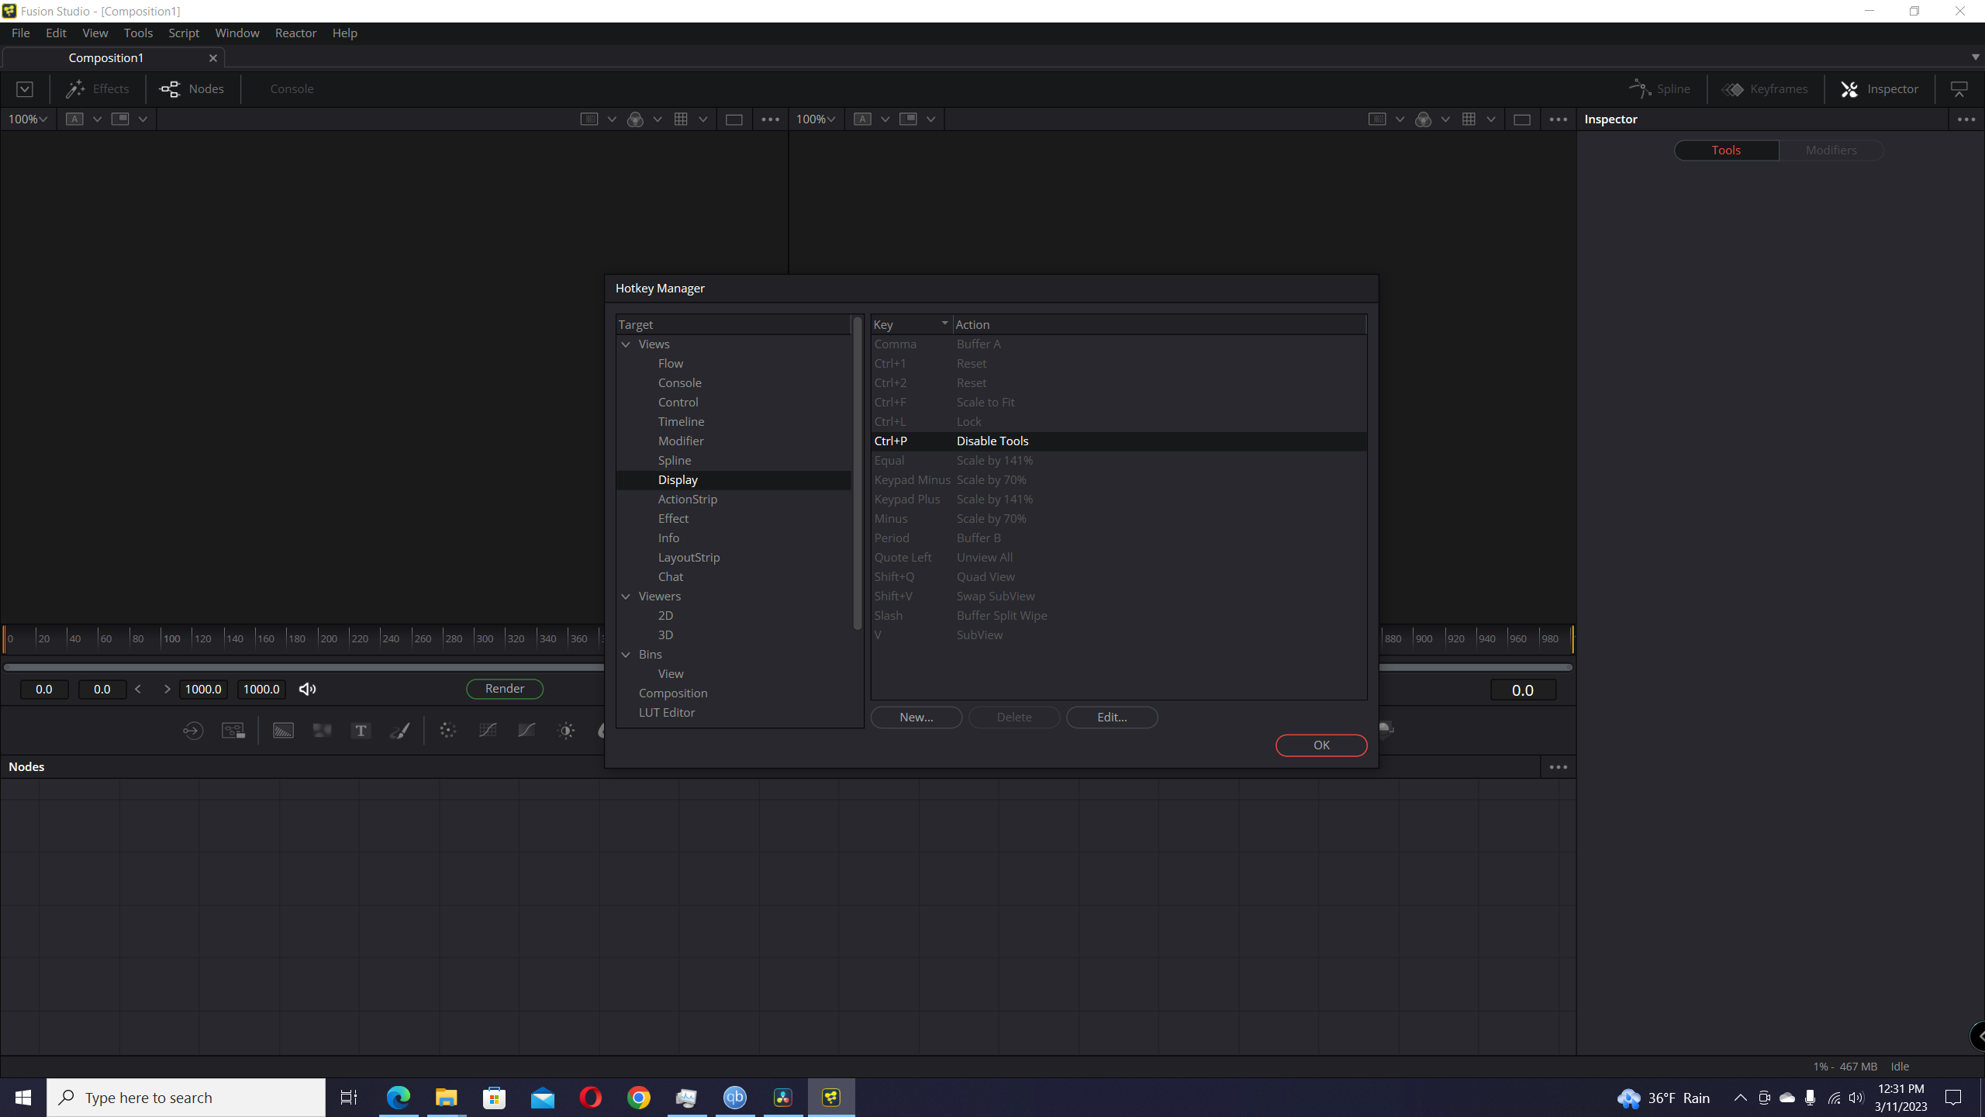Collapse the Viewers tree group

(x=626, y=596)
